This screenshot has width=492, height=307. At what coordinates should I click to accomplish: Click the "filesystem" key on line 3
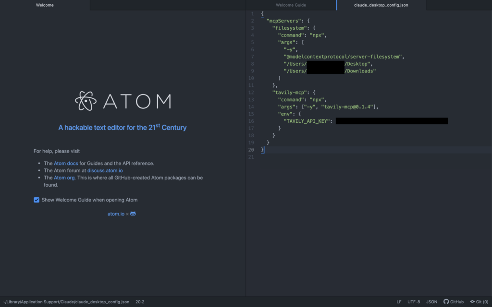tap(289, 28)
